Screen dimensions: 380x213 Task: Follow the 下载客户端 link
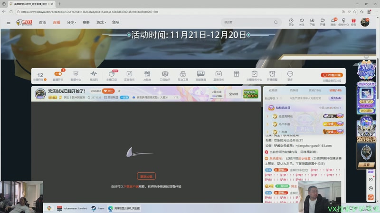coord(131,186)
